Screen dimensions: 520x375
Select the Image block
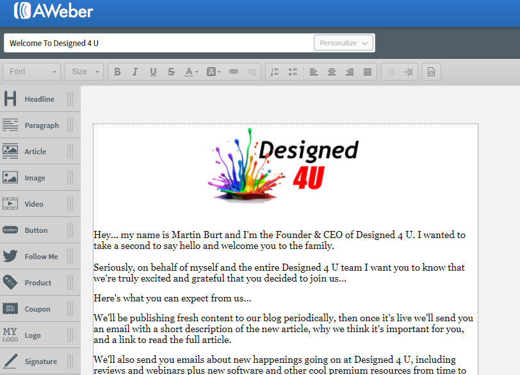40,177
